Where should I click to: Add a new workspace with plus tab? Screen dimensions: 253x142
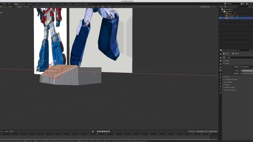click(x=91, y=4)
